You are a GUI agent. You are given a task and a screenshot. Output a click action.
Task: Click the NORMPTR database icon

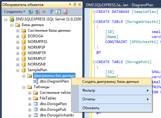(24, 53)
